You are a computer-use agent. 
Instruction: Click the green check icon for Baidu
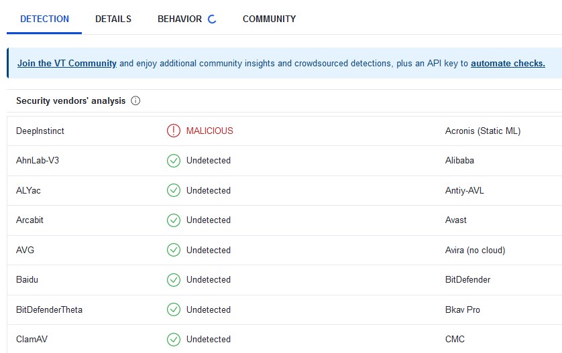click(x=174, y=280)
